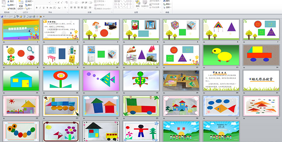Toggle italic formatting
282x142 pixels.
coord(40,8)
